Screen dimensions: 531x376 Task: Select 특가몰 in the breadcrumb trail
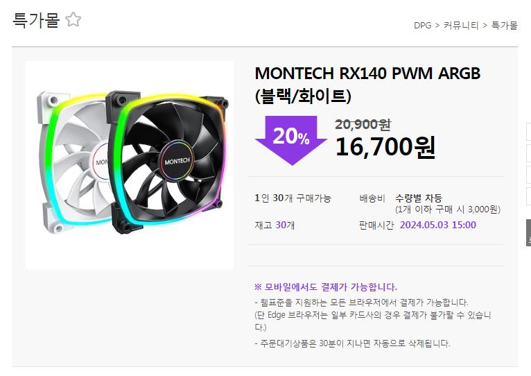click(x=504, y=26)
